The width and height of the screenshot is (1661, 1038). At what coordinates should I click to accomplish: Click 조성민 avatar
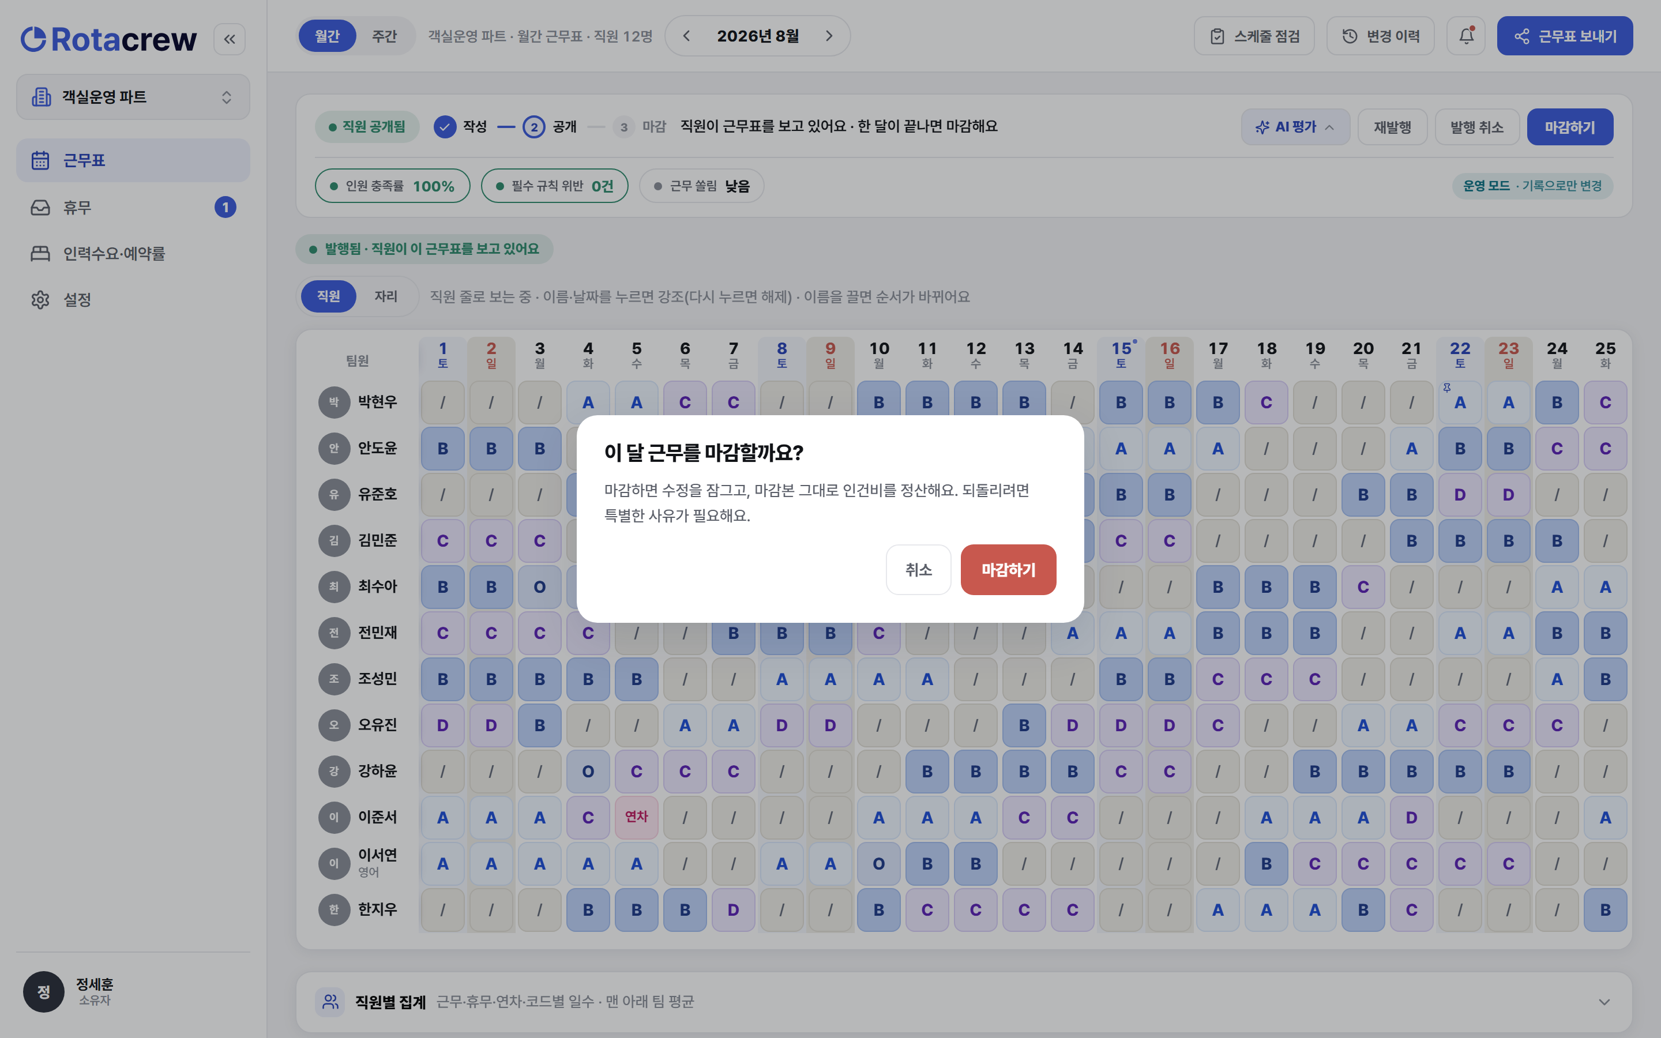pyautogui.click(x=333, y=678)
